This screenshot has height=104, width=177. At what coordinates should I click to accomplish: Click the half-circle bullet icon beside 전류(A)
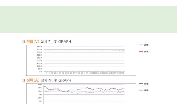click(24, 80)
